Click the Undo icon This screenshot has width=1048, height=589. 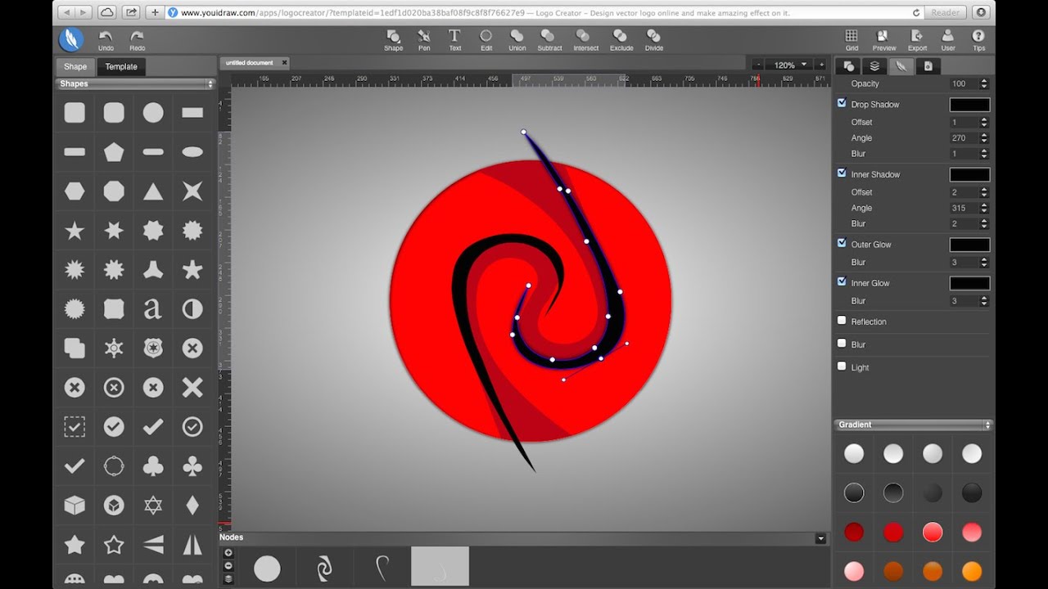(105, 37)
